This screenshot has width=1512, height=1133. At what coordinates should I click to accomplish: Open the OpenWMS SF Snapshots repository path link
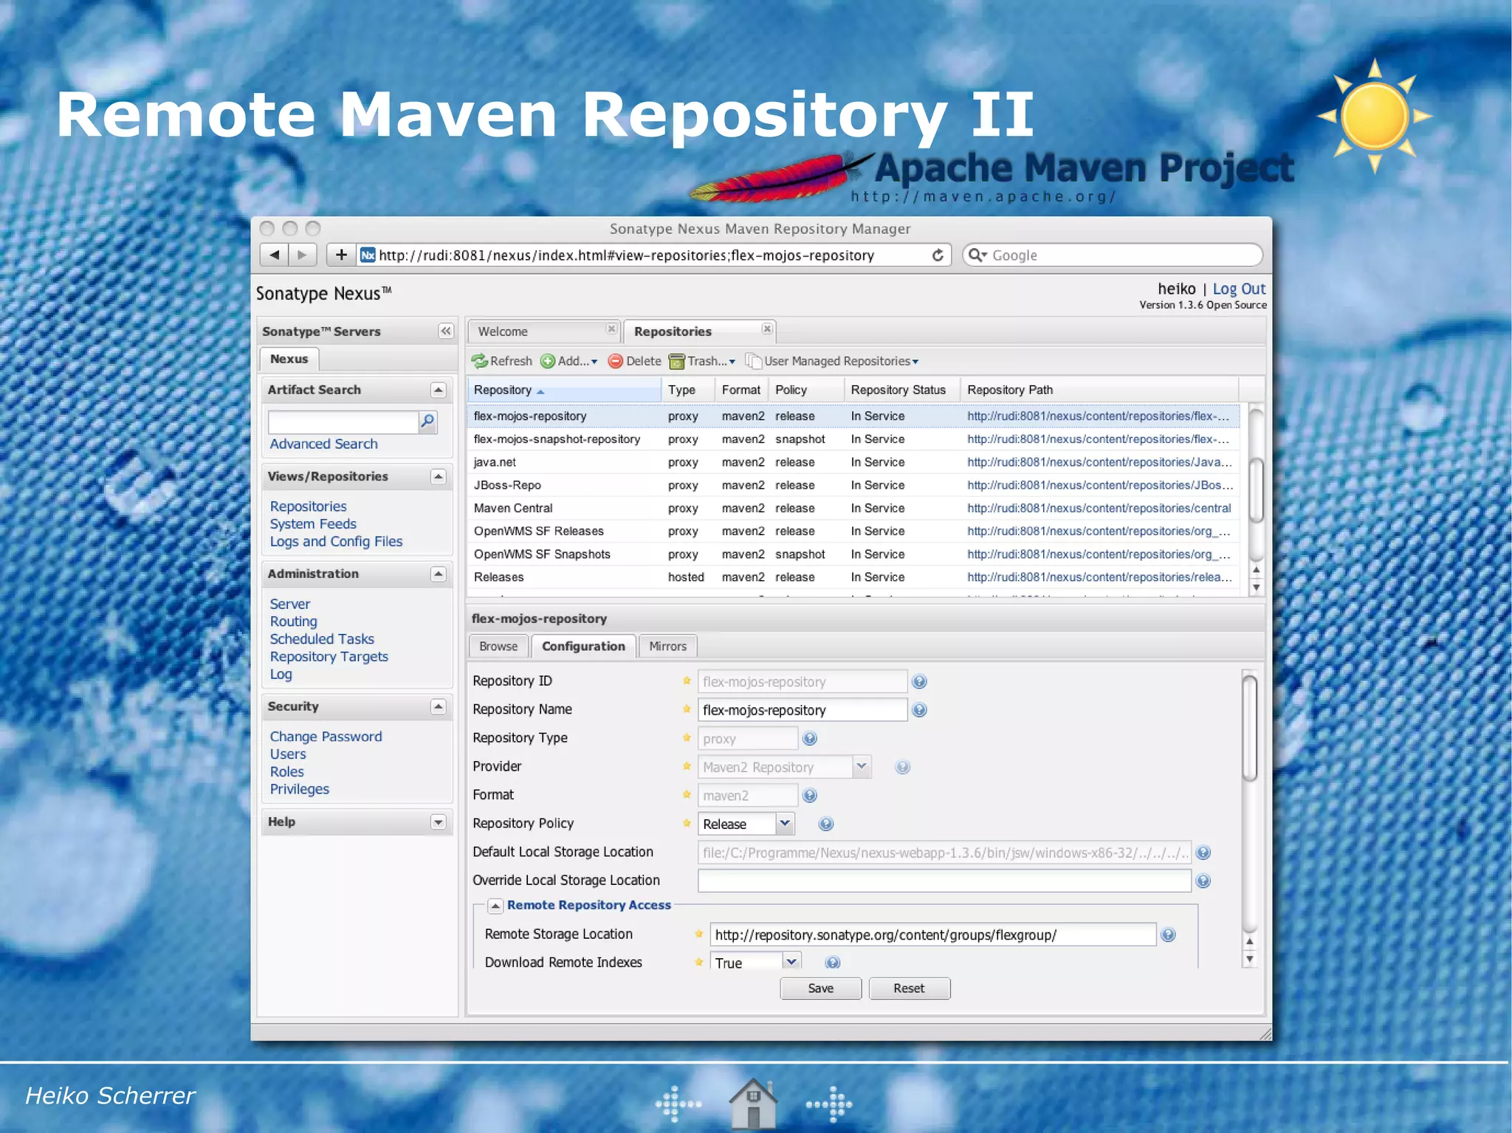[x=1099, y=554]
